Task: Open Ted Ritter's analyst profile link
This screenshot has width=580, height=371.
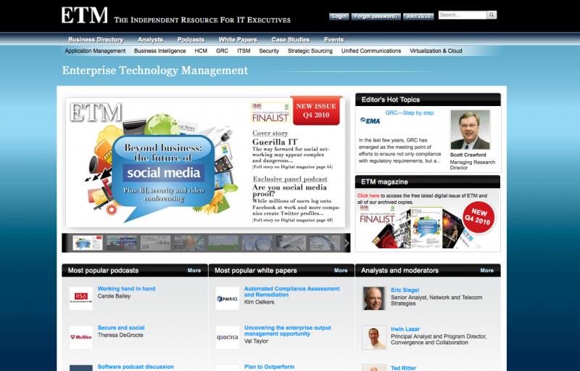Action: click(x=404, y=368)
